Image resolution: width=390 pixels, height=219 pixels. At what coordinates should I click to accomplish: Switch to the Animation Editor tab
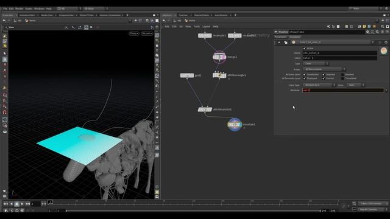pos(27,15)
